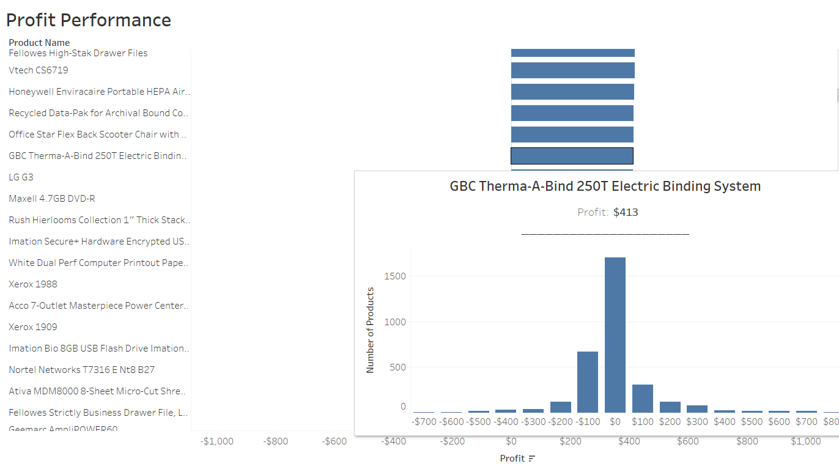Select Imation Secure+ Hardware Encrypted USB label
This screenshot has height=472, width=839.
(99, 242)
